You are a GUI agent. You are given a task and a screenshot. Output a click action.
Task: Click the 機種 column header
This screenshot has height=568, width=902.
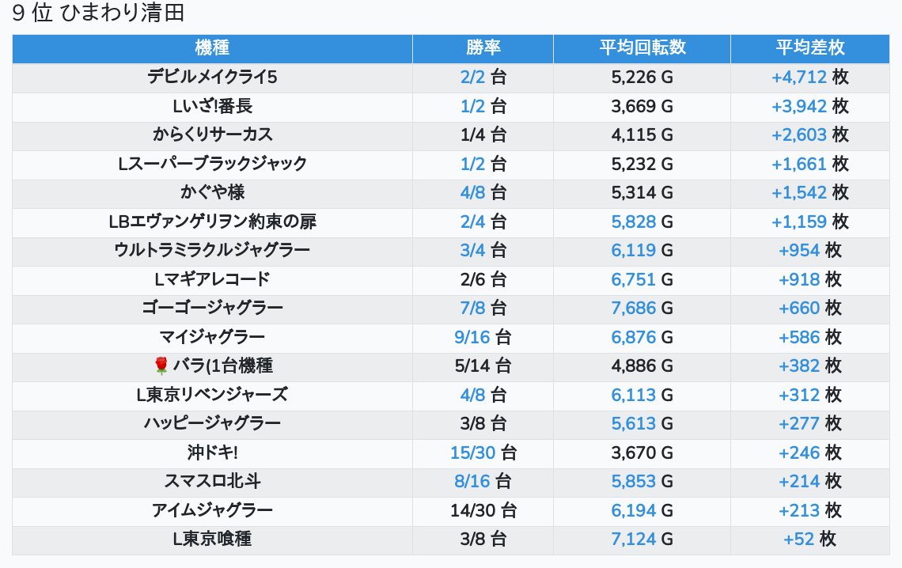[x=212, y=47]
